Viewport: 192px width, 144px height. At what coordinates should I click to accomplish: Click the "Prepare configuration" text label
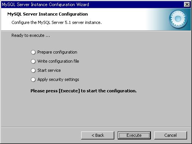point(57,52)
